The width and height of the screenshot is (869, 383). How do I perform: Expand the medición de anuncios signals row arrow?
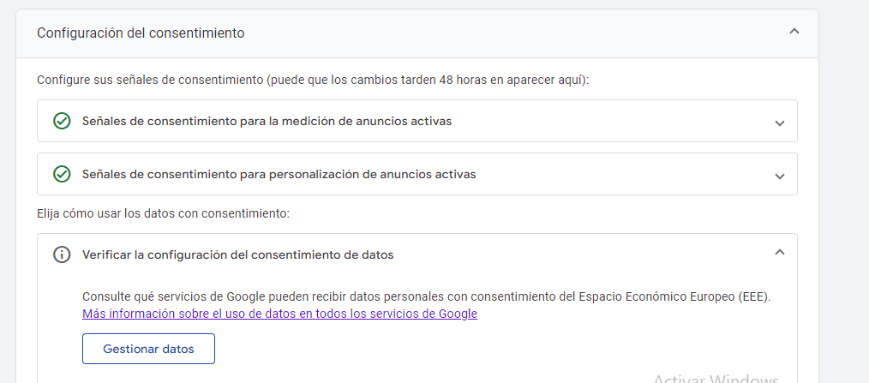(780, 123)
